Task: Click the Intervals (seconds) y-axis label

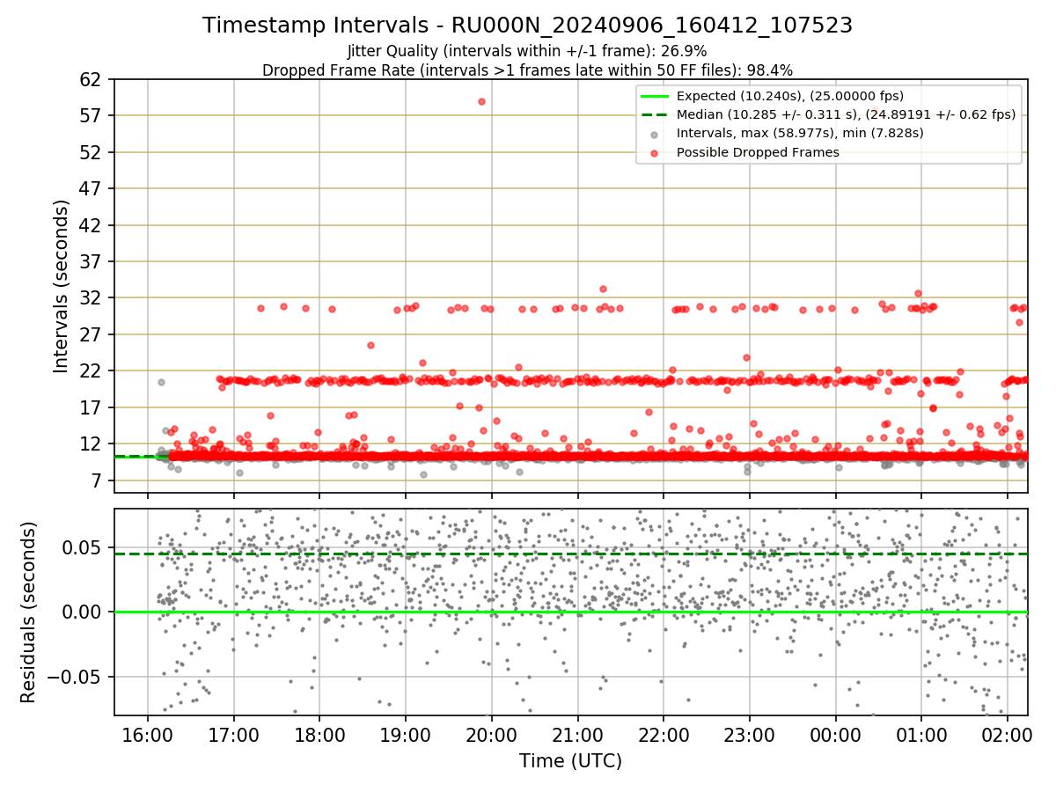Action: pyautogui.click(x=62, y=285)
